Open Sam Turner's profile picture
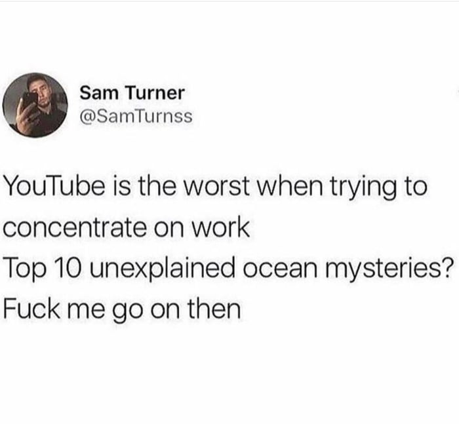The image size is (459, 424). pyautogui.click(x=35, y=106)
